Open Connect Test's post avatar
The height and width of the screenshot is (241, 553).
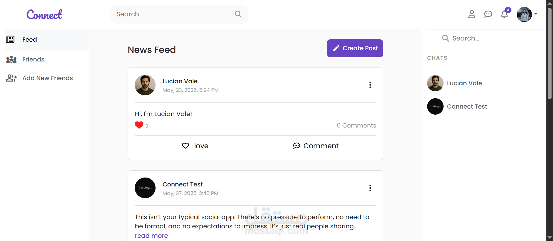[145, 188]
